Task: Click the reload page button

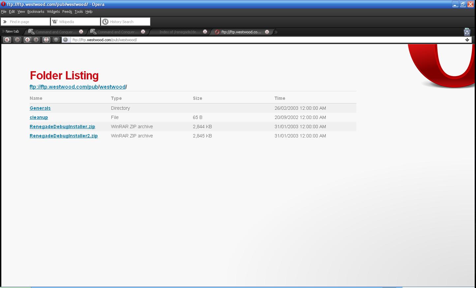Action: pos(46,40)
